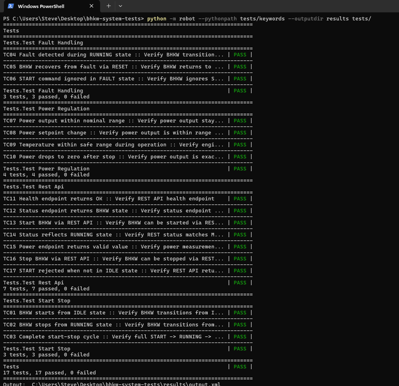
Task: Click TC07 Power output within nominal line
Action: [128, 121]
